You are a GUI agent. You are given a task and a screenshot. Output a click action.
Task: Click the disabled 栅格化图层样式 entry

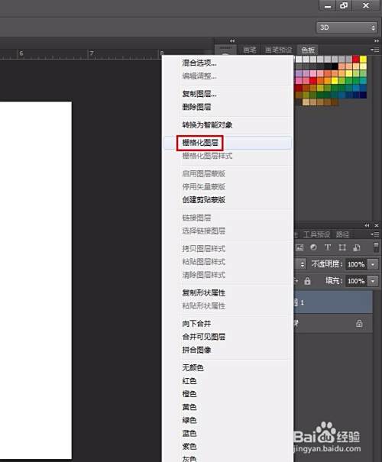point(228,156)
